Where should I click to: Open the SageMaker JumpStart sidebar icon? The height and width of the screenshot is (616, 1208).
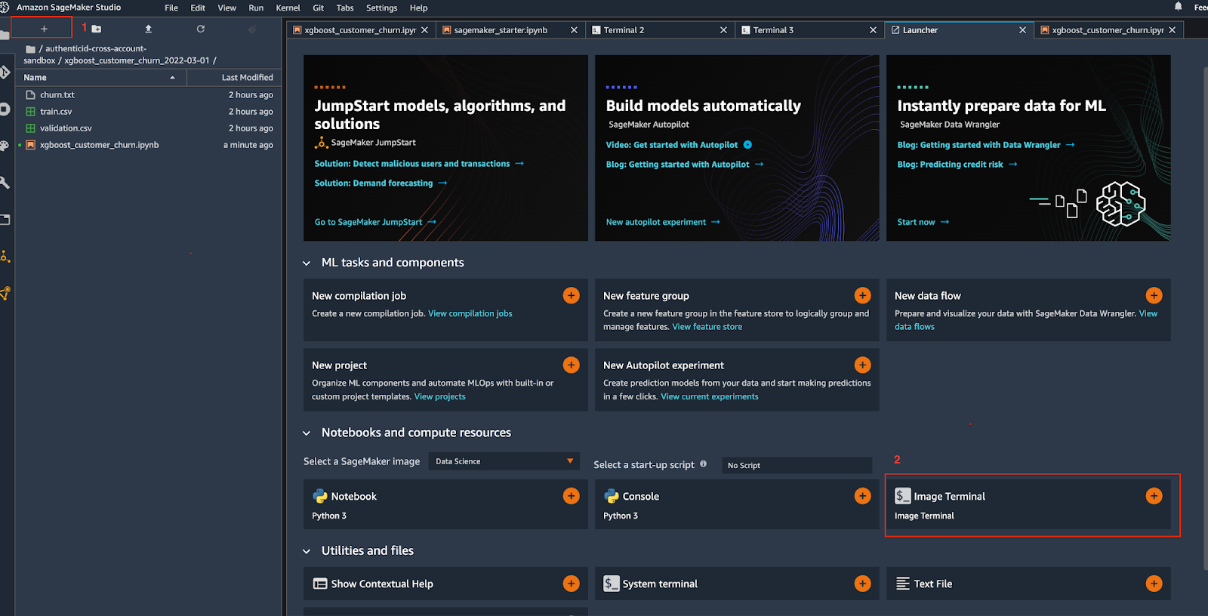5,257
